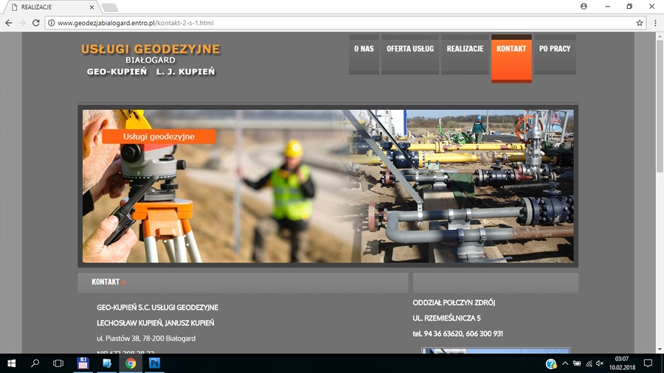Open the O NAS menu item

(364, 49)
